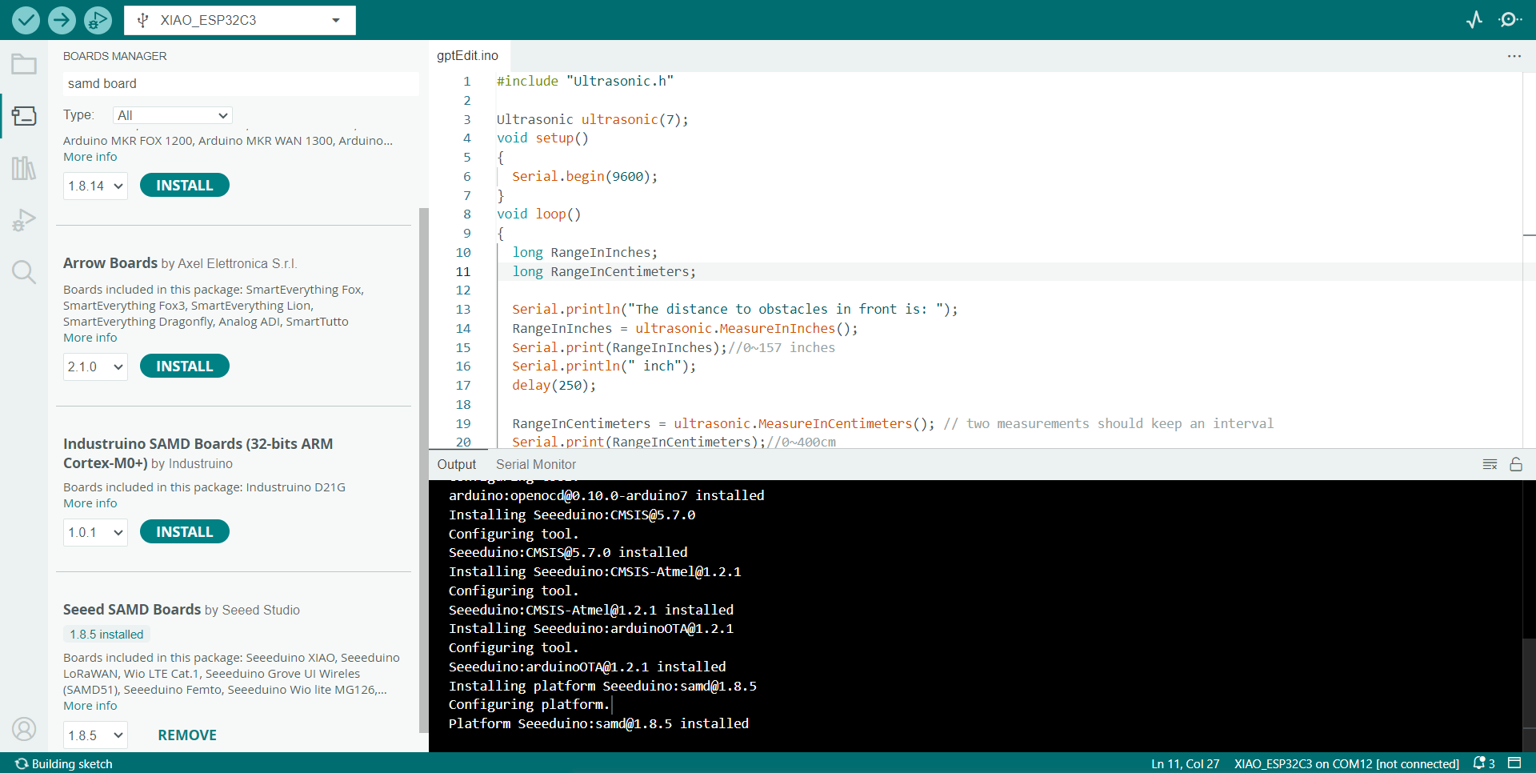This screenshot has width=1536, height=773.
Task: Click the BOARDS MANAGER panel heading
Action: [115, 56]
